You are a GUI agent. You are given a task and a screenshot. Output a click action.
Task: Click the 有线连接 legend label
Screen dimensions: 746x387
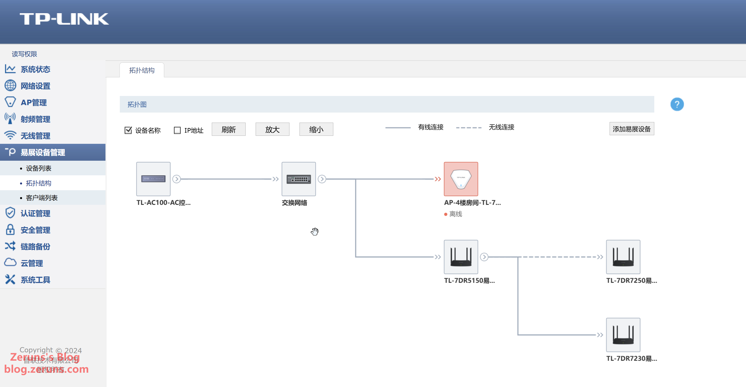(x=431, y=127)
